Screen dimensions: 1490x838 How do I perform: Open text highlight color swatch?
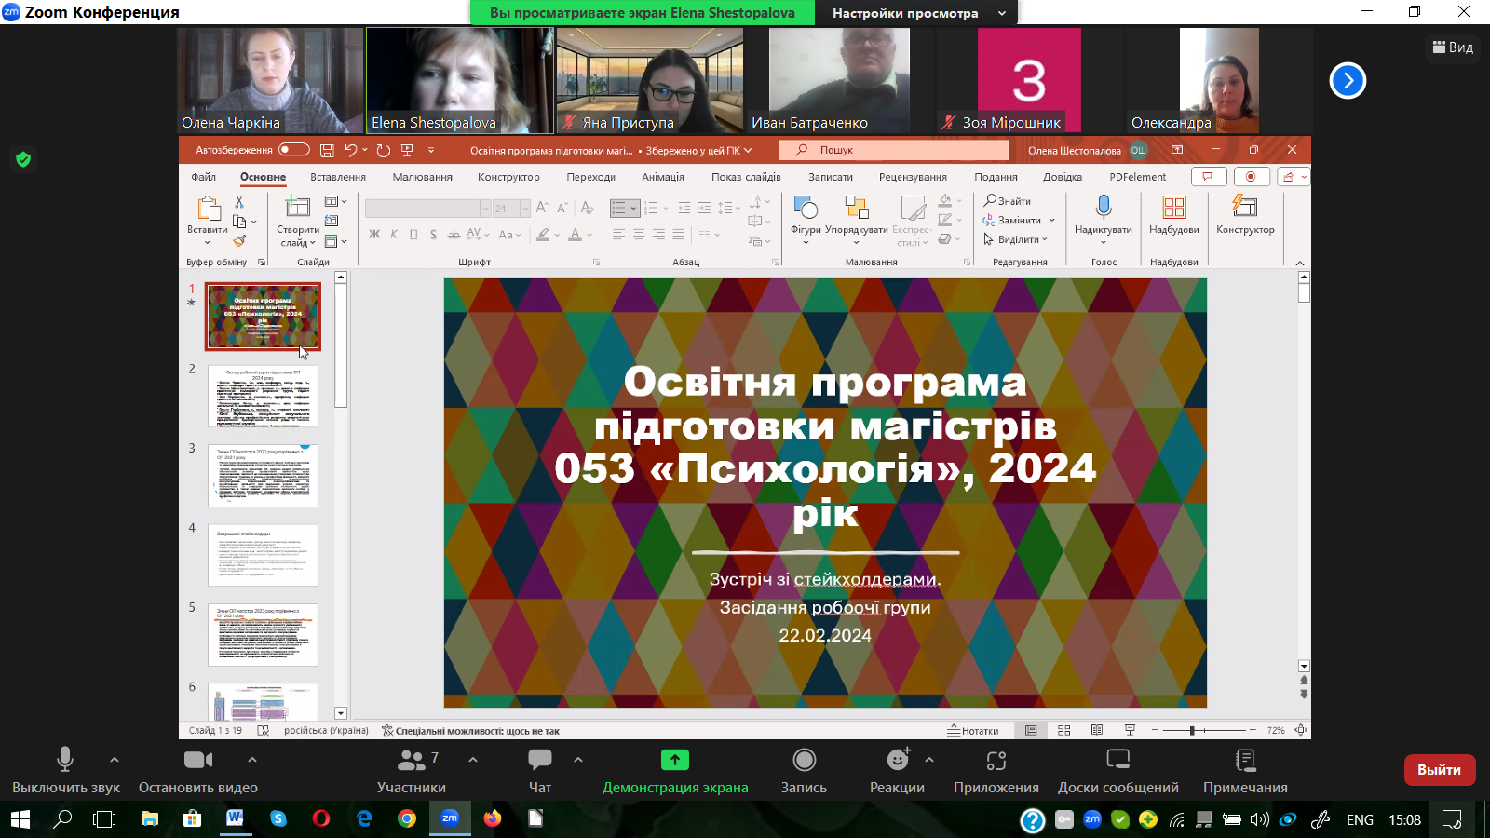coord(543,235)
